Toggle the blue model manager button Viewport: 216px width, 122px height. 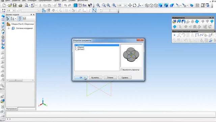[x=75, y=5]
